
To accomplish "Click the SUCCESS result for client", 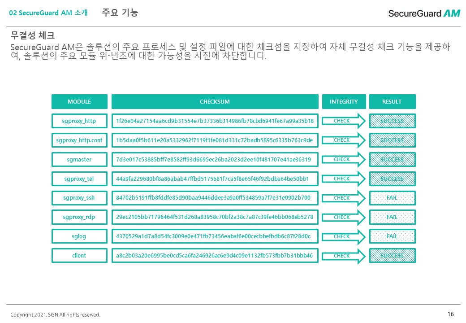I will pos(393,256).
